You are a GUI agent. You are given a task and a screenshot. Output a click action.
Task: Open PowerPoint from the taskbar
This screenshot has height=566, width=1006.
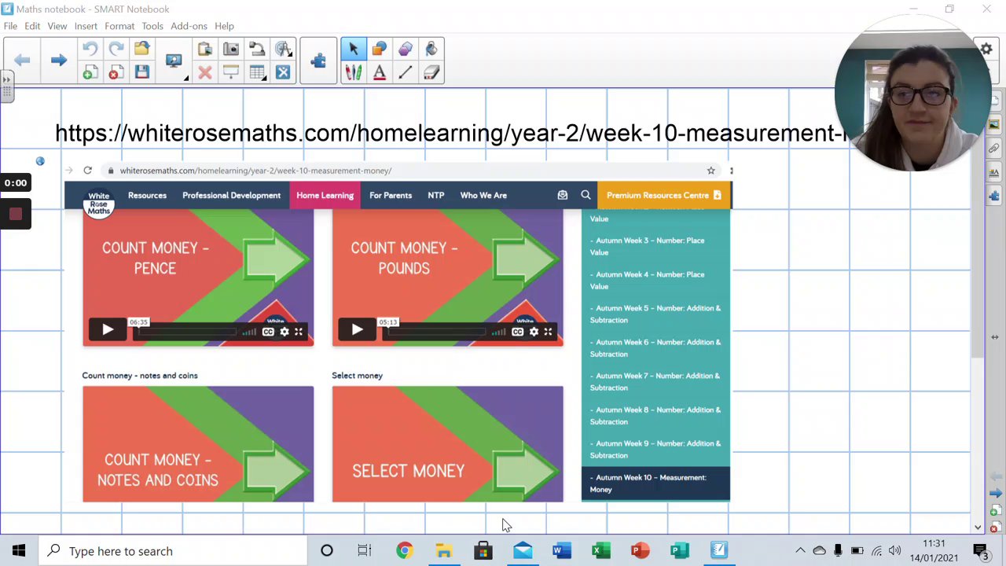click(x=640, y=551)
